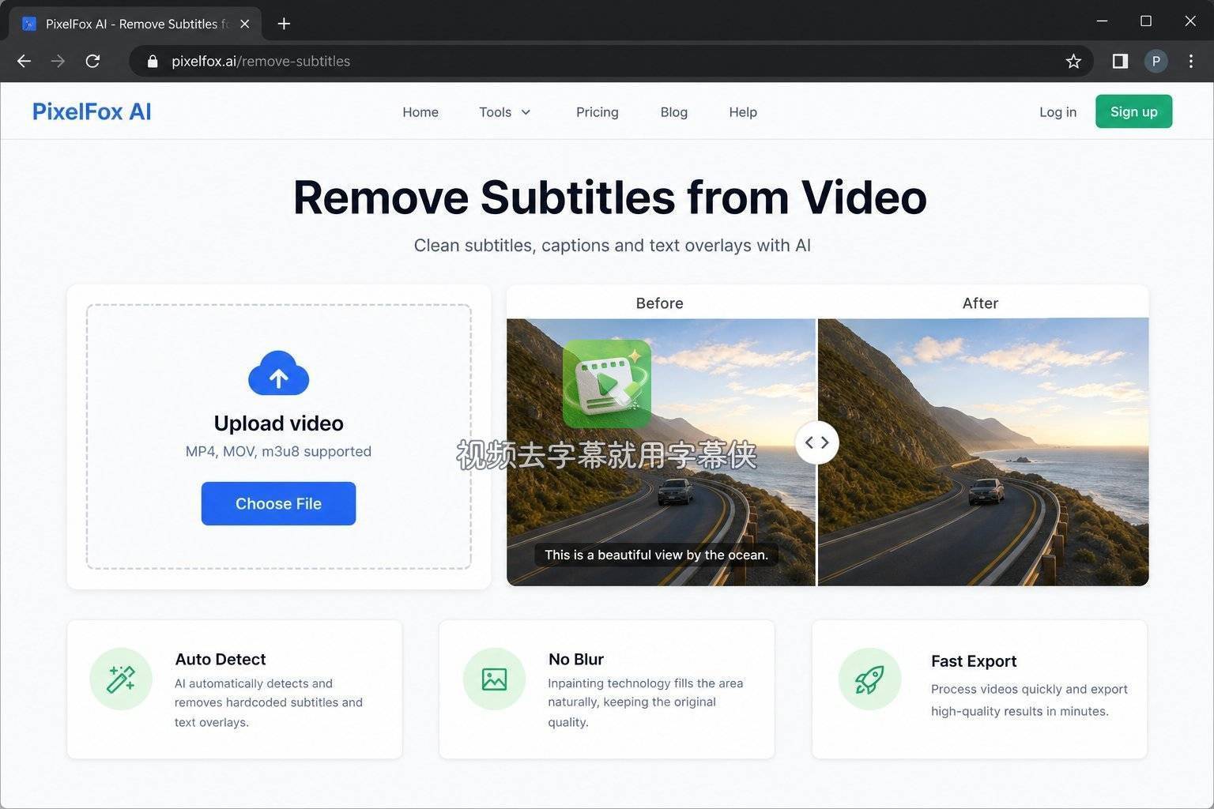Screen dimensions: 1214x809
Task: Open the profile avatar P button
Action: pos(1156,61)
